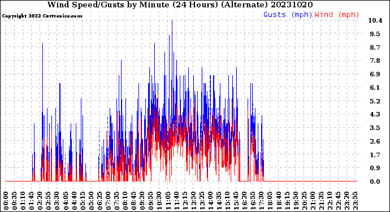Click the 03:30 time axis label
Image resolution: width=390 pixels, height=212 pixels.
57,200
